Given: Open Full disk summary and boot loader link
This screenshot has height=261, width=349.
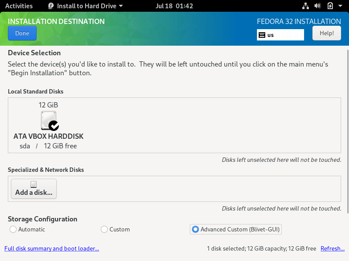Looking at the screenshot, I should [51, 248].
